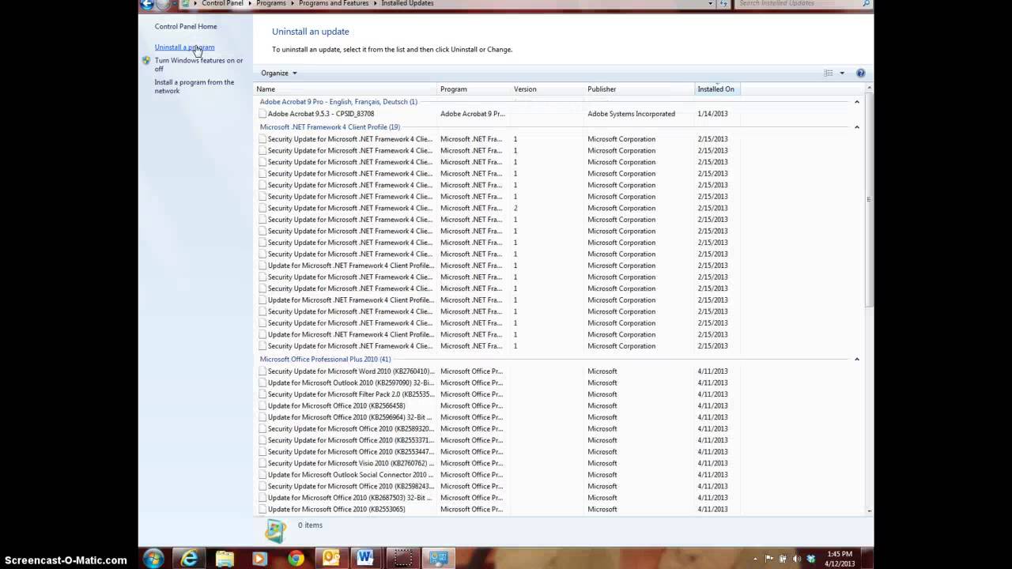Viewport: 1012px width, 569px height.
Task: Select Security Update for Filter Pack 2.0
Action: 351,394
